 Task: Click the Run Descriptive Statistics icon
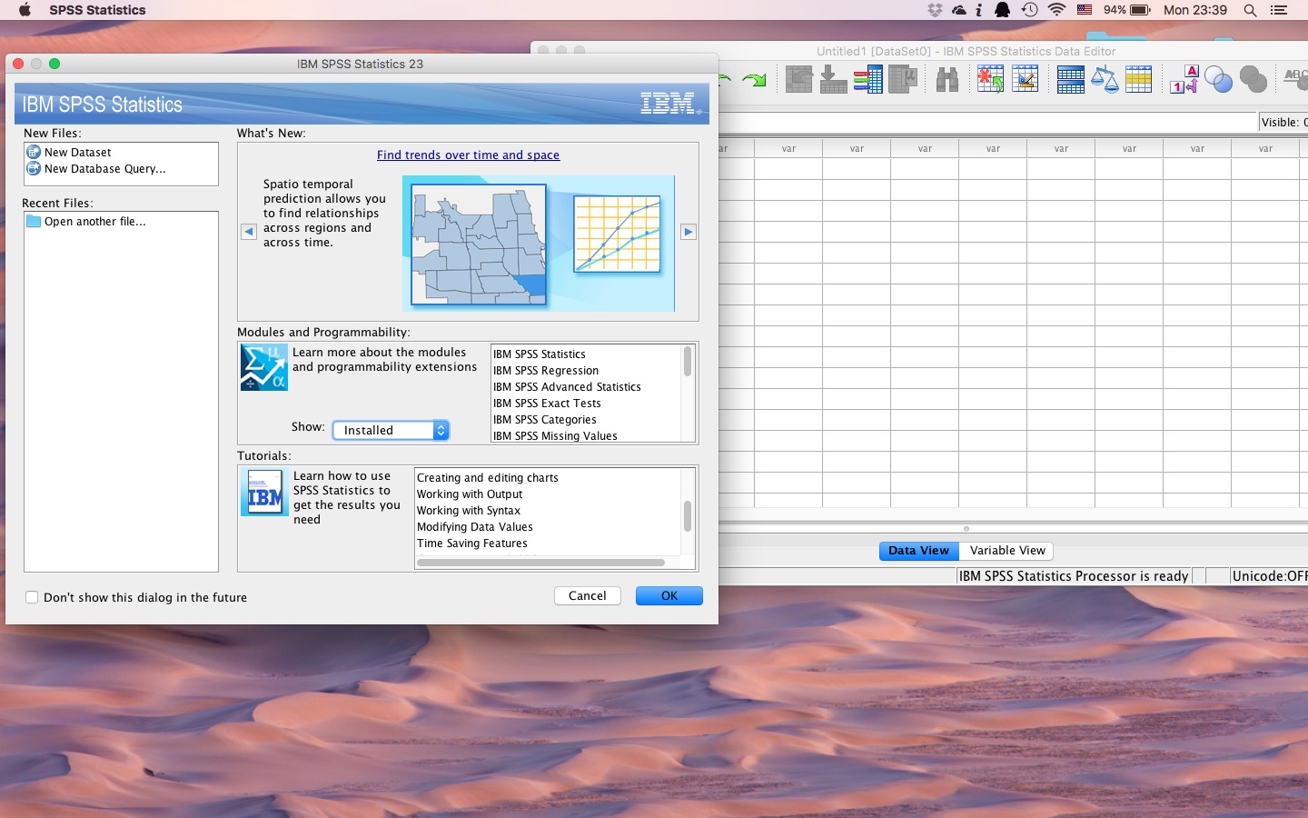pyautogui.click(x=902, y=80)
